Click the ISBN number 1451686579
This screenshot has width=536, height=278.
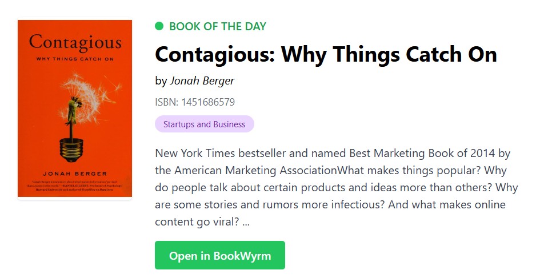pyautogui.click(x=208, y=102)
